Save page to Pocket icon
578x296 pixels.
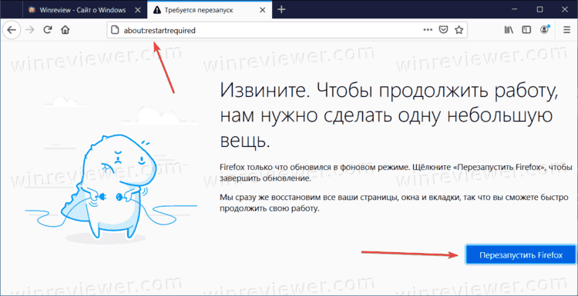tap(444, 30)
